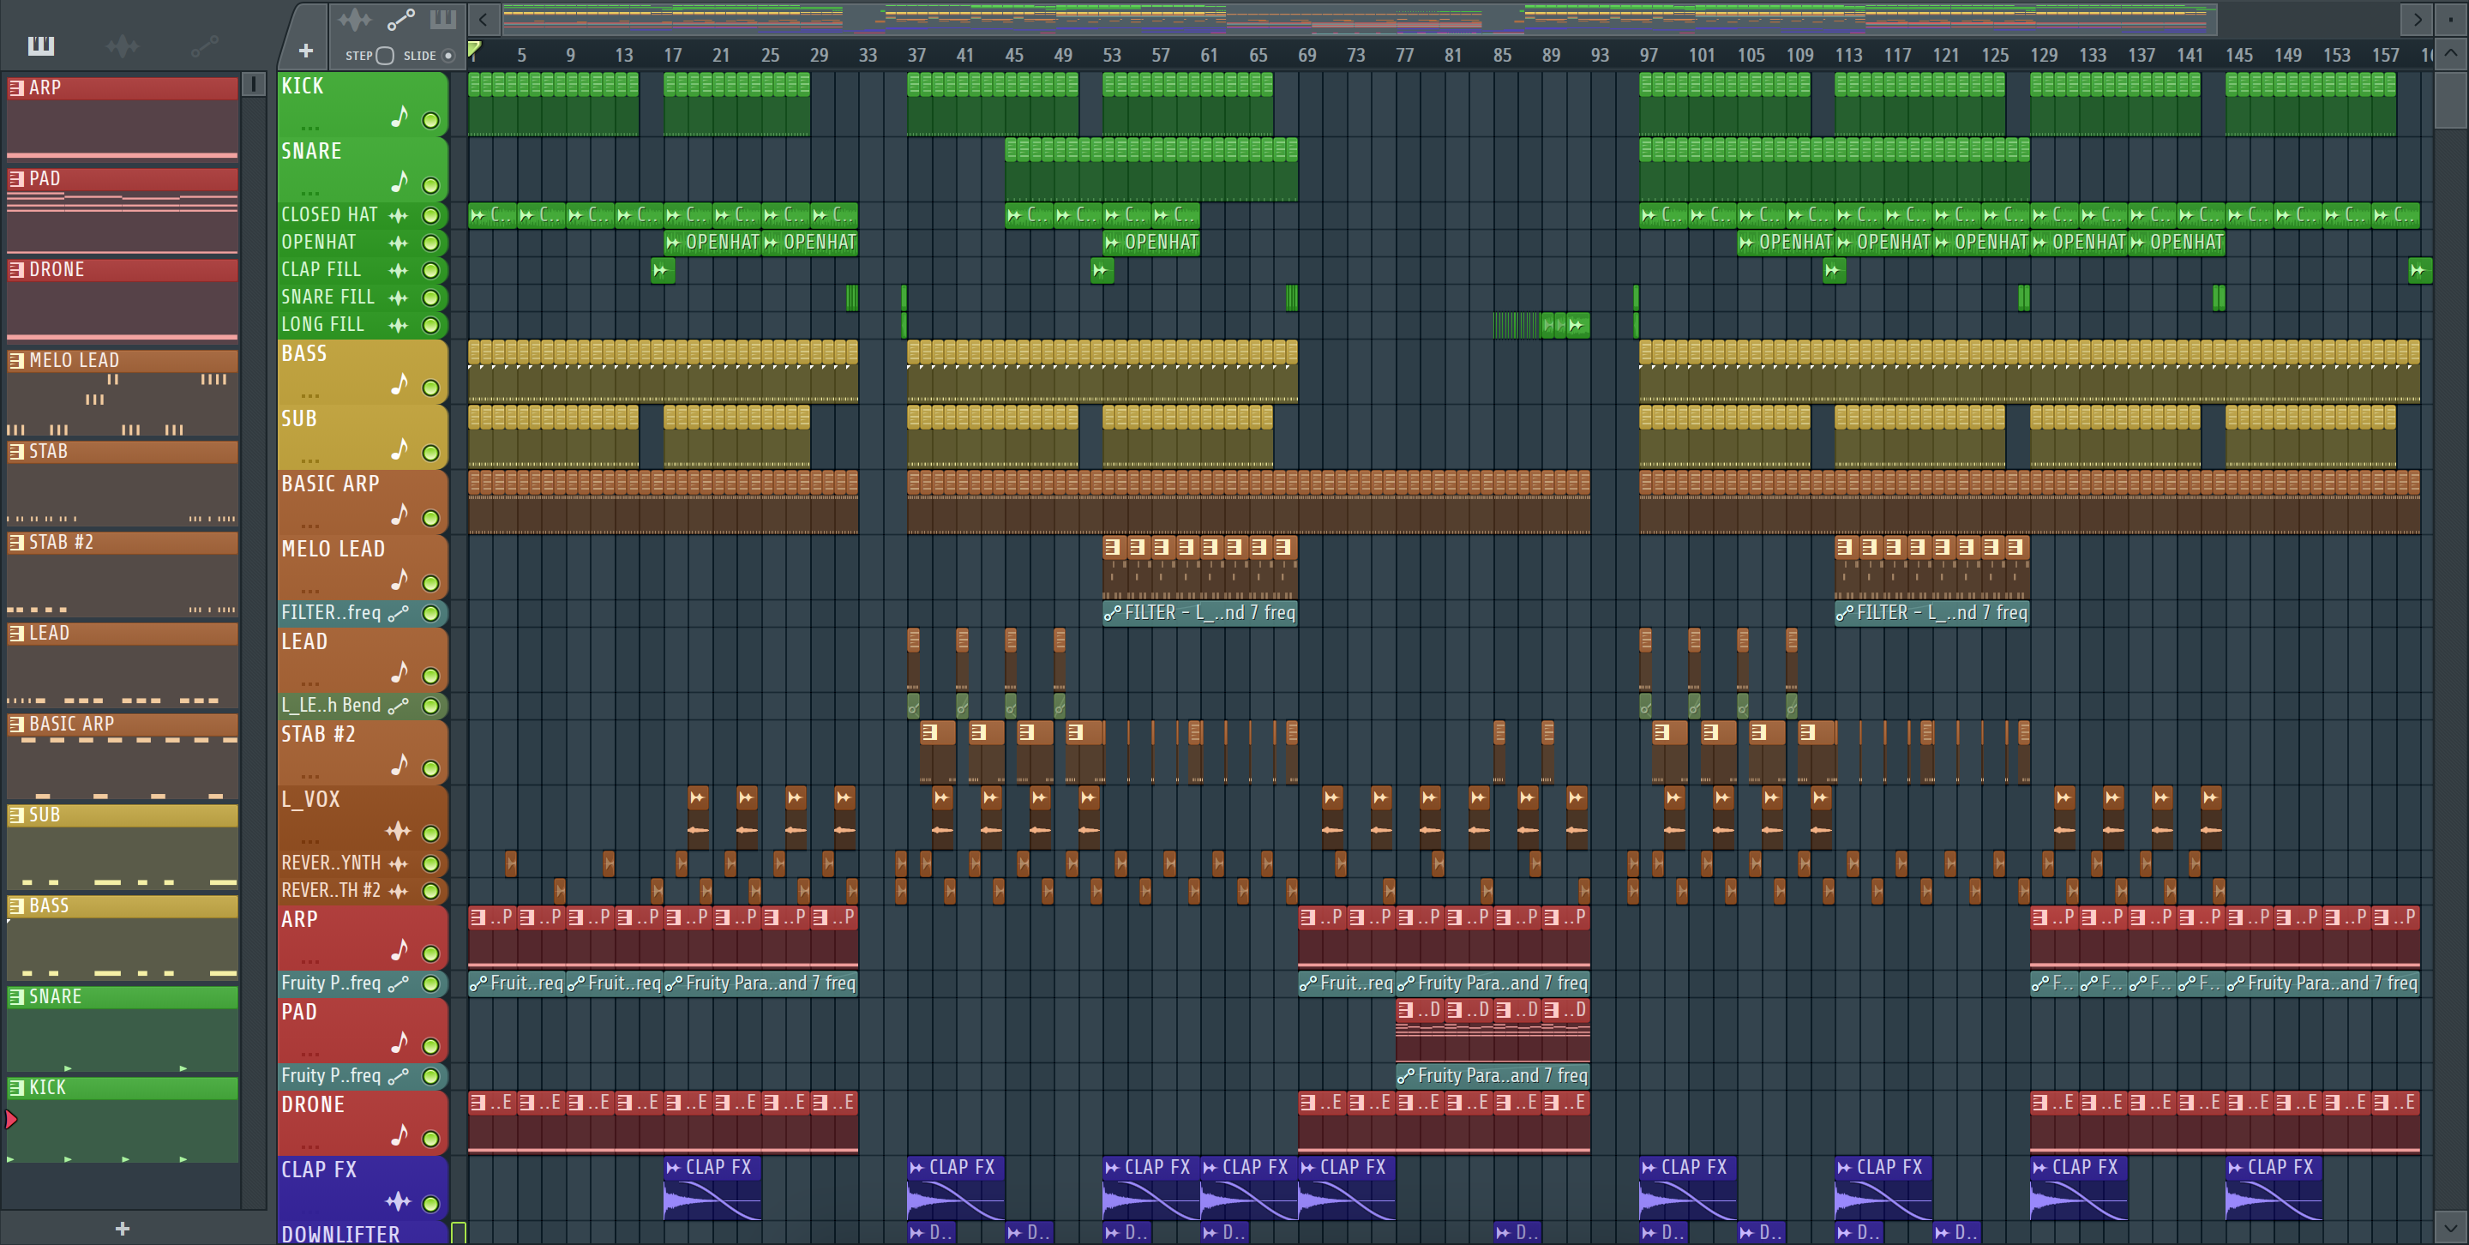Click the song overview strip above the timeline
Image resolution: width=2469 pixels, height=1245 pixels.
(1359, 18)
